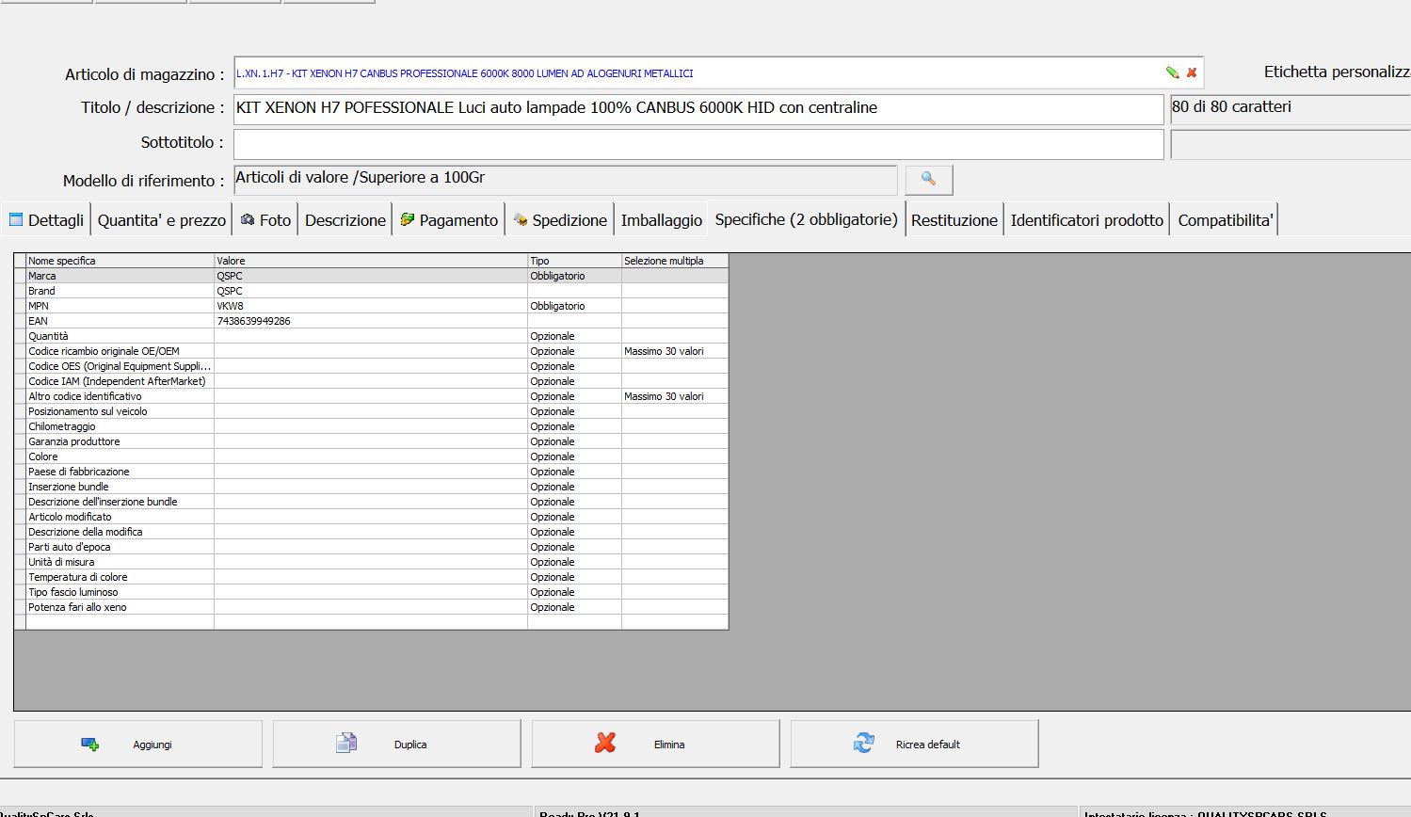The image size is (1411, 817).
Task: Open the Foto tab
Action: 266,220
